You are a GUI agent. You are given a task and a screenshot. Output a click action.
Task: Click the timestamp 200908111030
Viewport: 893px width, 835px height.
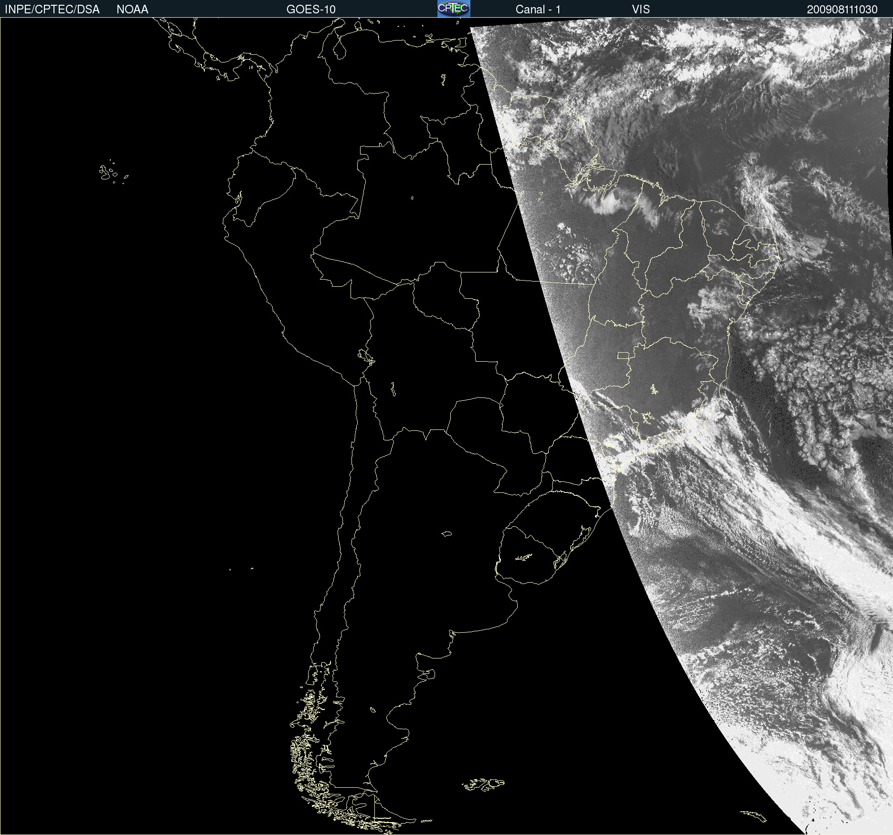click(842, 10)
